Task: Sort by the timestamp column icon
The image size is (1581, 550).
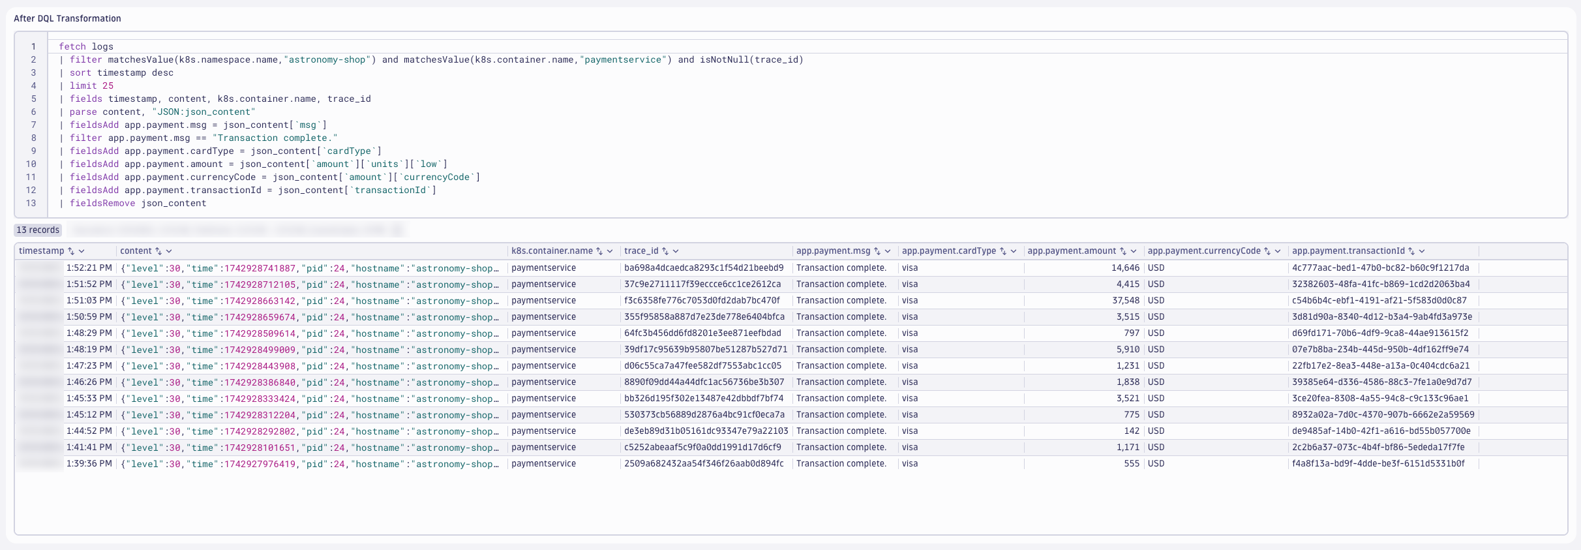Action: coord(71,251)
